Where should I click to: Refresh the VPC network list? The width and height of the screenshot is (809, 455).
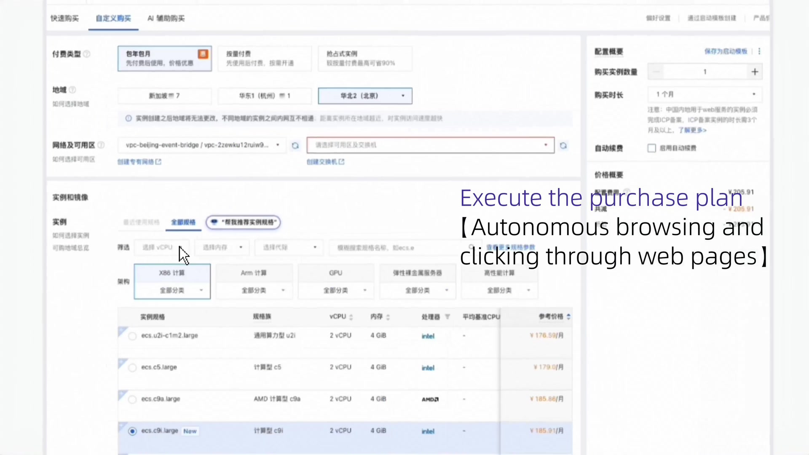[x=295, y=145]
